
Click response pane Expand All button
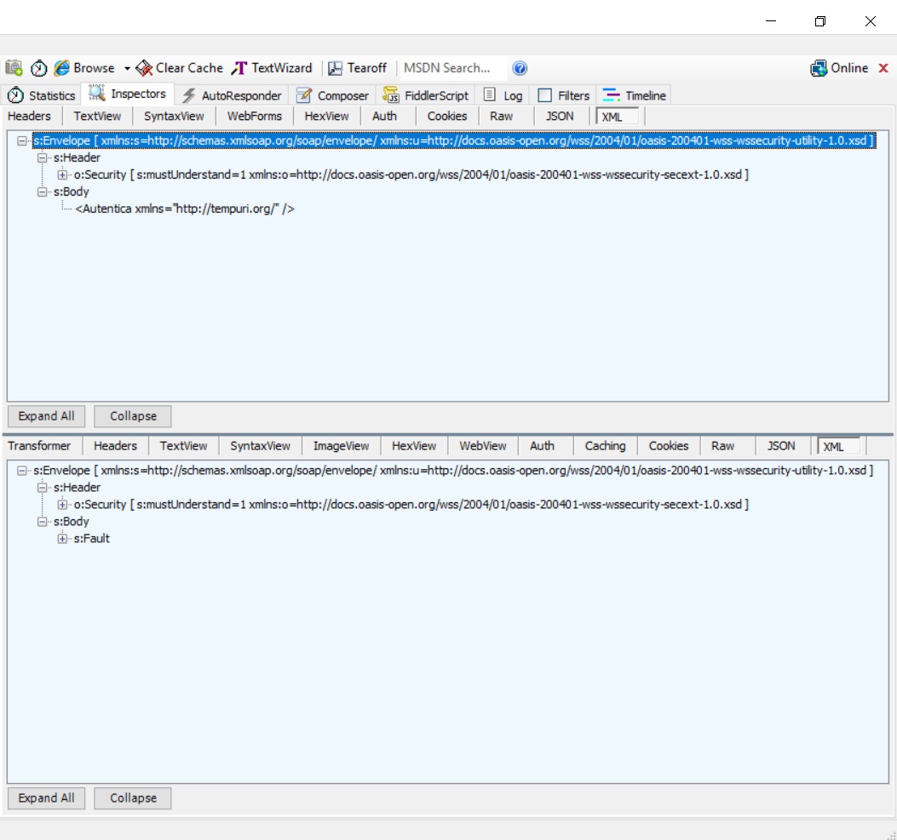coord(46,797)
